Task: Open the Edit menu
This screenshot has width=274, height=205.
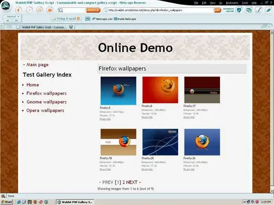Action: pos(204,3)
